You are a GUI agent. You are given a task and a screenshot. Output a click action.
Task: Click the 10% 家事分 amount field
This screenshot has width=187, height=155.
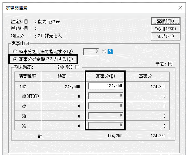coord(105,86)
